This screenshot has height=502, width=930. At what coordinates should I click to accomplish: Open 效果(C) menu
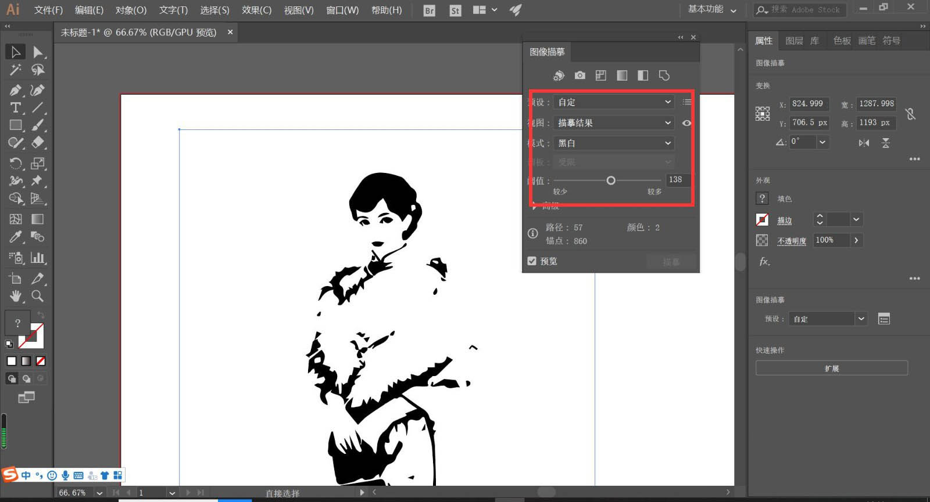pyautogui.click(x=256, y=10)
